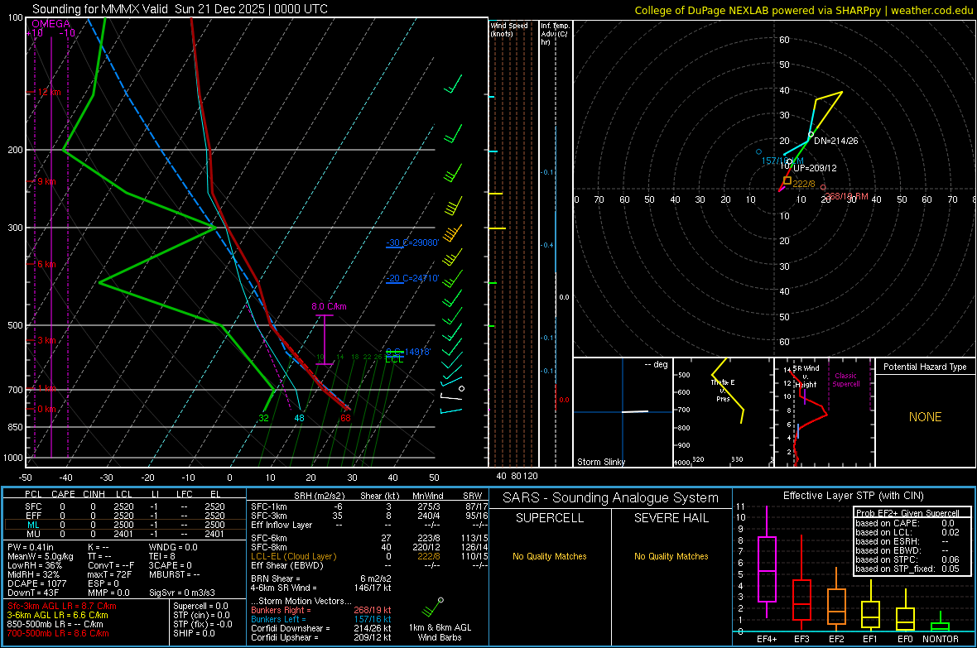This screenshot has height=648, width=977.
Task: Click the -30 C=29080' height label
Action: tap(412, 242)
